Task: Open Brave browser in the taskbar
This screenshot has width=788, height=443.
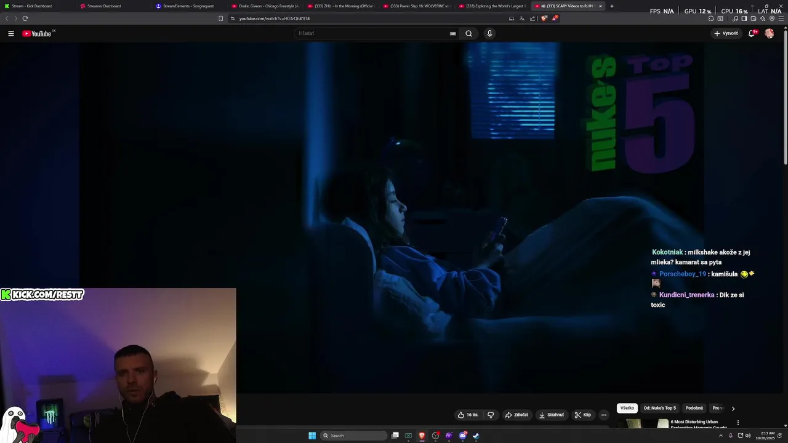Action: (422, 436)
